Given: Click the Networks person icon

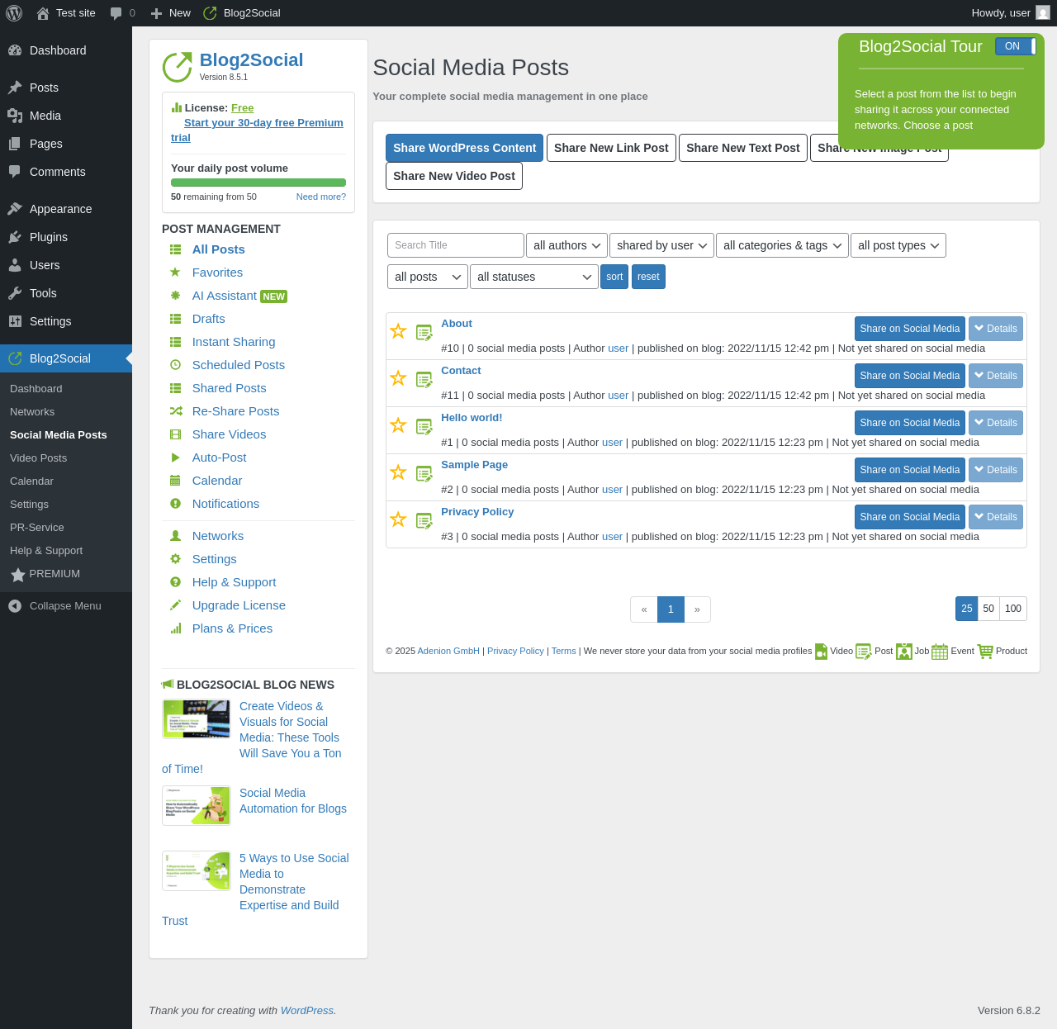Looking at the screenshot, I should coord(175,536).
